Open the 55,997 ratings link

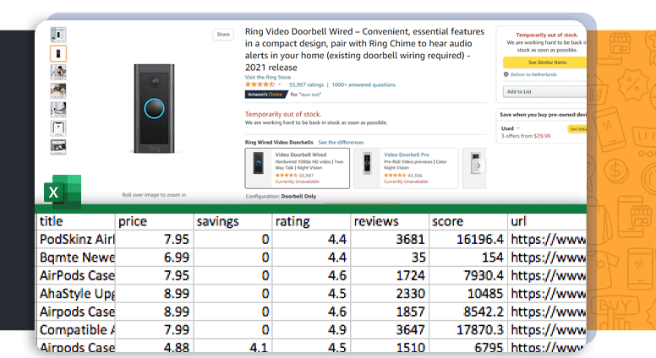point(306,84)
